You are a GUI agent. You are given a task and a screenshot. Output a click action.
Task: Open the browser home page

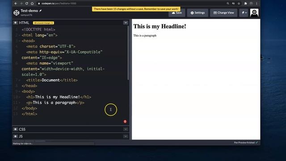click(x=32, y=3)
